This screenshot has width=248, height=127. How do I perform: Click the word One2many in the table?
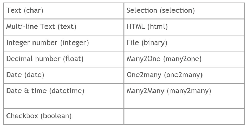[144, 75]
